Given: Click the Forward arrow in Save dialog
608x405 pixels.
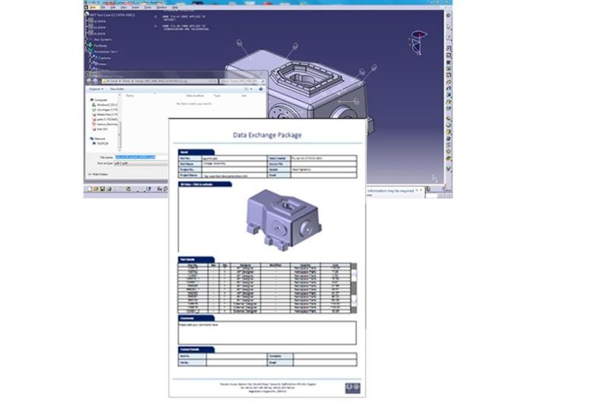Looking at the screenshot, I should tap(95, 81).
